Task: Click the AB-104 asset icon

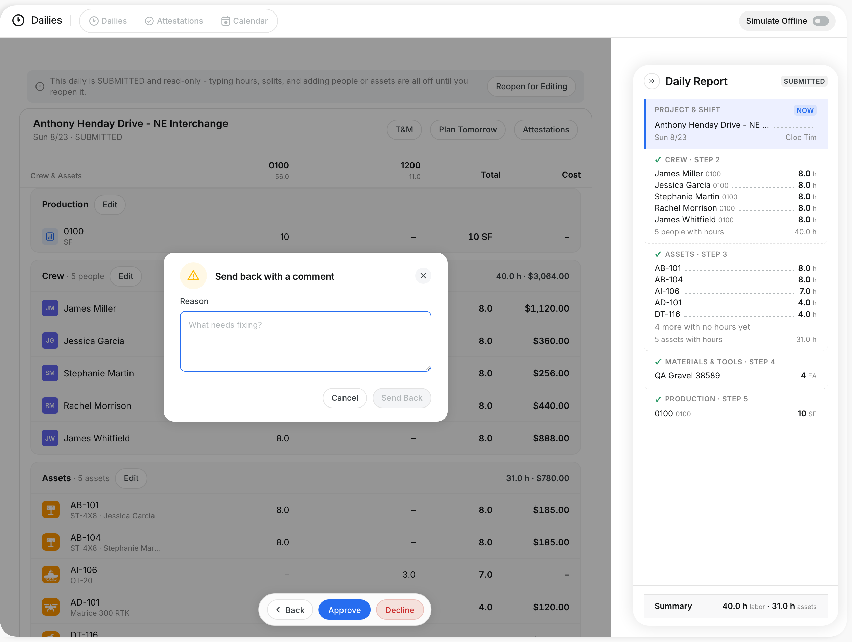Action: (51, 542)
